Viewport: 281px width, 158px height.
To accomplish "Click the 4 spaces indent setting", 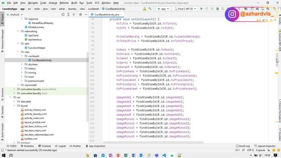I will click(260, 150).
